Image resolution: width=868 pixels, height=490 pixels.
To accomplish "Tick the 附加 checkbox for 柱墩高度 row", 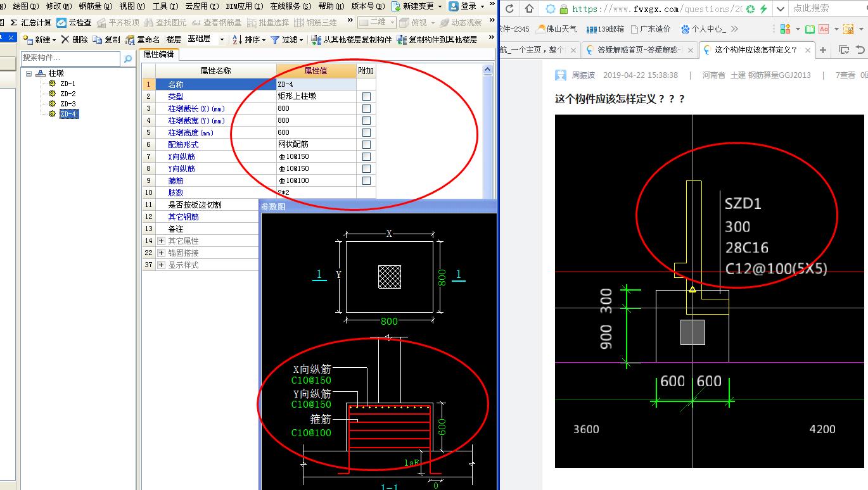I will 366,133.
